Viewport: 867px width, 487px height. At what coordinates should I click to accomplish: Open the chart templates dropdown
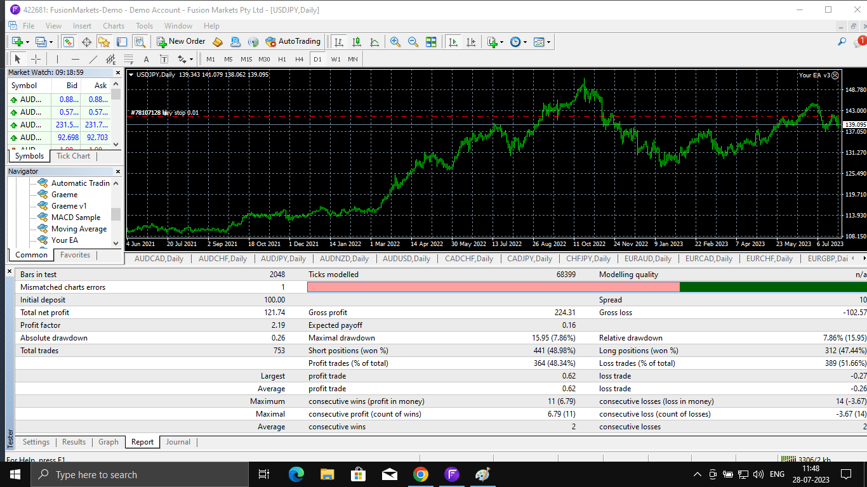pyautogui.click(x=548, y=42)
